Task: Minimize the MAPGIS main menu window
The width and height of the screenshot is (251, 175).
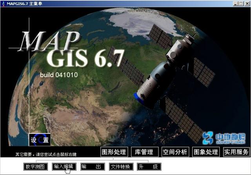Action: point(235,4)
